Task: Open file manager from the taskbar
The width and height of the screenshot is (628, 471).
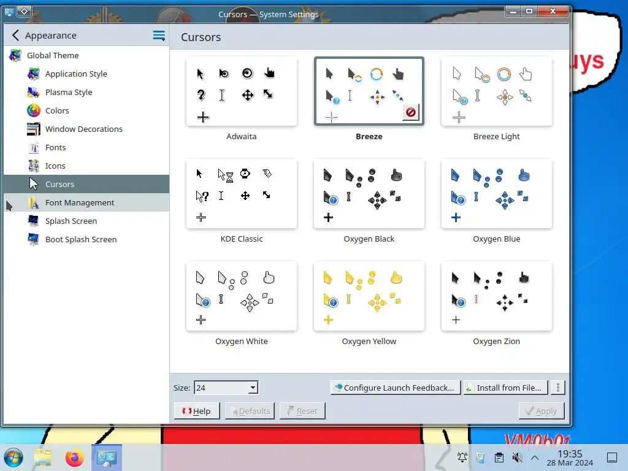Action: tap(43, 458)
